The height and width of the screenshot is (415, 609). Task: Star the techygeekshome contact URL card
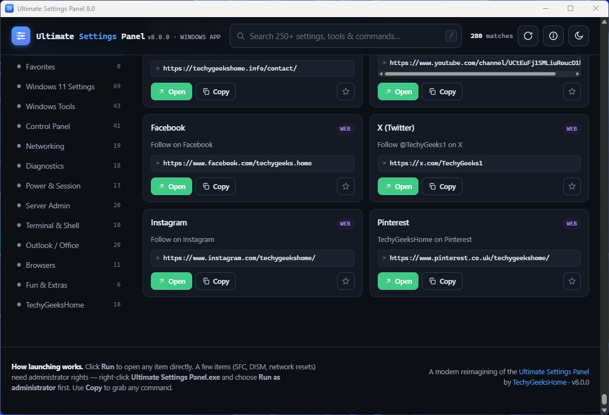pos(346,91)
